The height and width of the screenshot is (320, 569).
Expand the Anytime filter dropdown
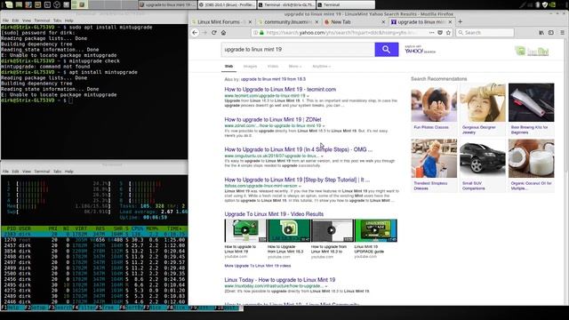click(321, 67)
